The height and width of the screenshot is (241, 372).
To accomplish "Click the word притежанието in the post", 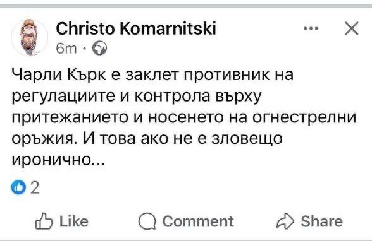I will click(x=70, y=117).
